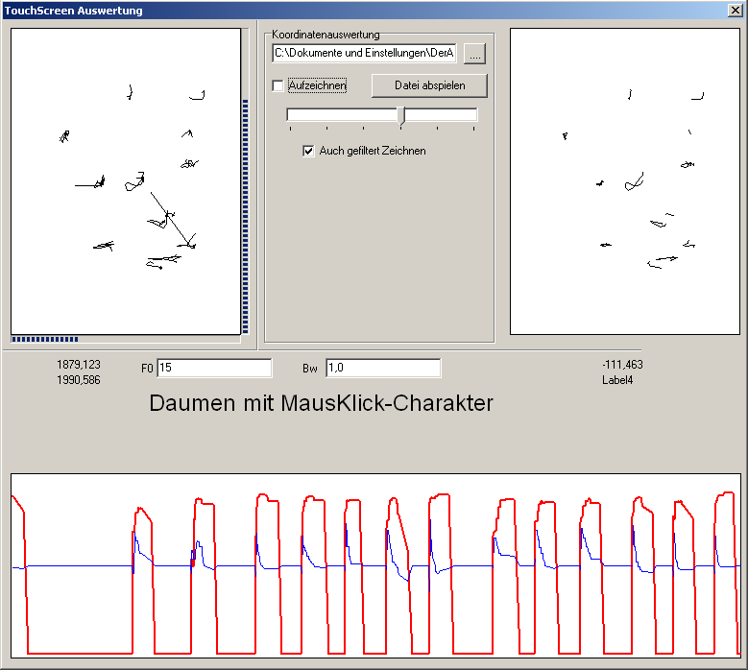
Task: Click the coordinate text '1990,586'
Action: [x=79, y=380]
